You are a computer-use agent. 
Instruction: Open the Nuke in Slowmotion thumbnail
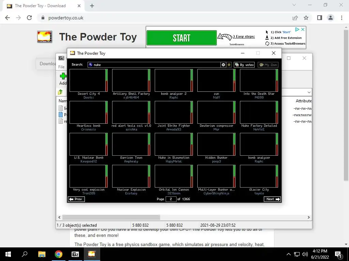[173, 144]
